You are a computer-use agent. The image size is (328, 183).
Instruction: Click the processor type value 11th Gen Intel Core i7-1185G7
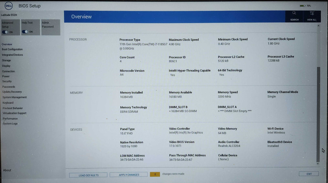[x=143, y=46]
